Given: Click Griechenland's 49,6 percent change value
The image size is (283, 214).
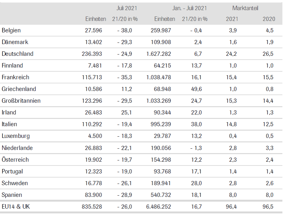Looking at the screenshot, I should coord(195,89).
